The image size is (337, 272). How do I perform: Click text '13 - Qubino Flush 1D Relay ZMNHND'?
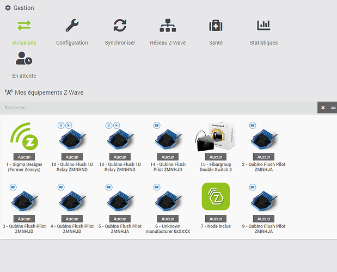(120, 167)
